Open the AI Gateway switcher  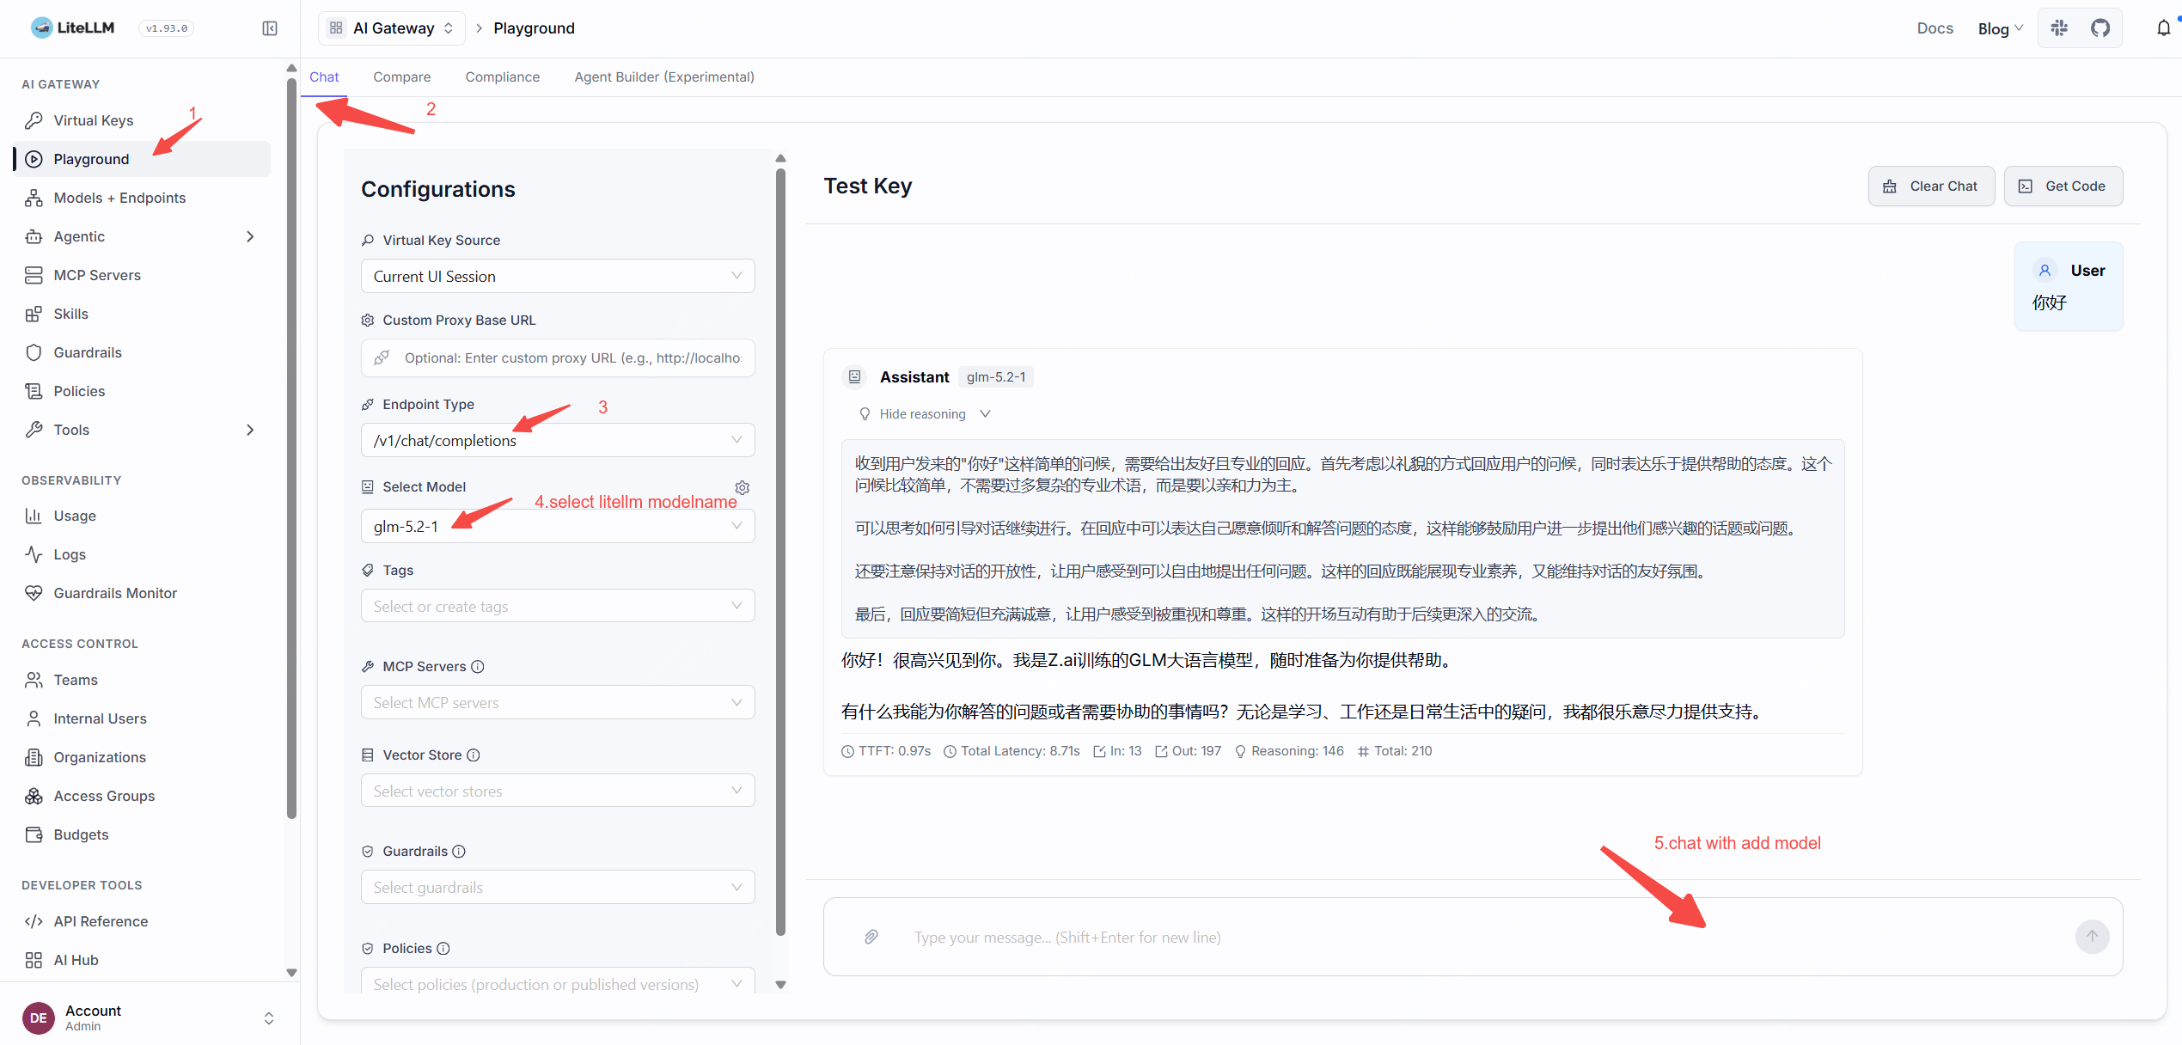pyautogui.click(x=392, y=28)
